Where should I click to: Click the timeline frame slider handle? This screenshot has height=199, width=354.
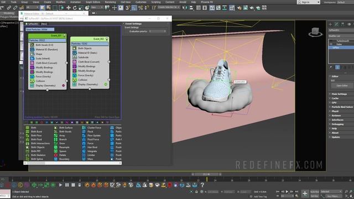(206, 174)
